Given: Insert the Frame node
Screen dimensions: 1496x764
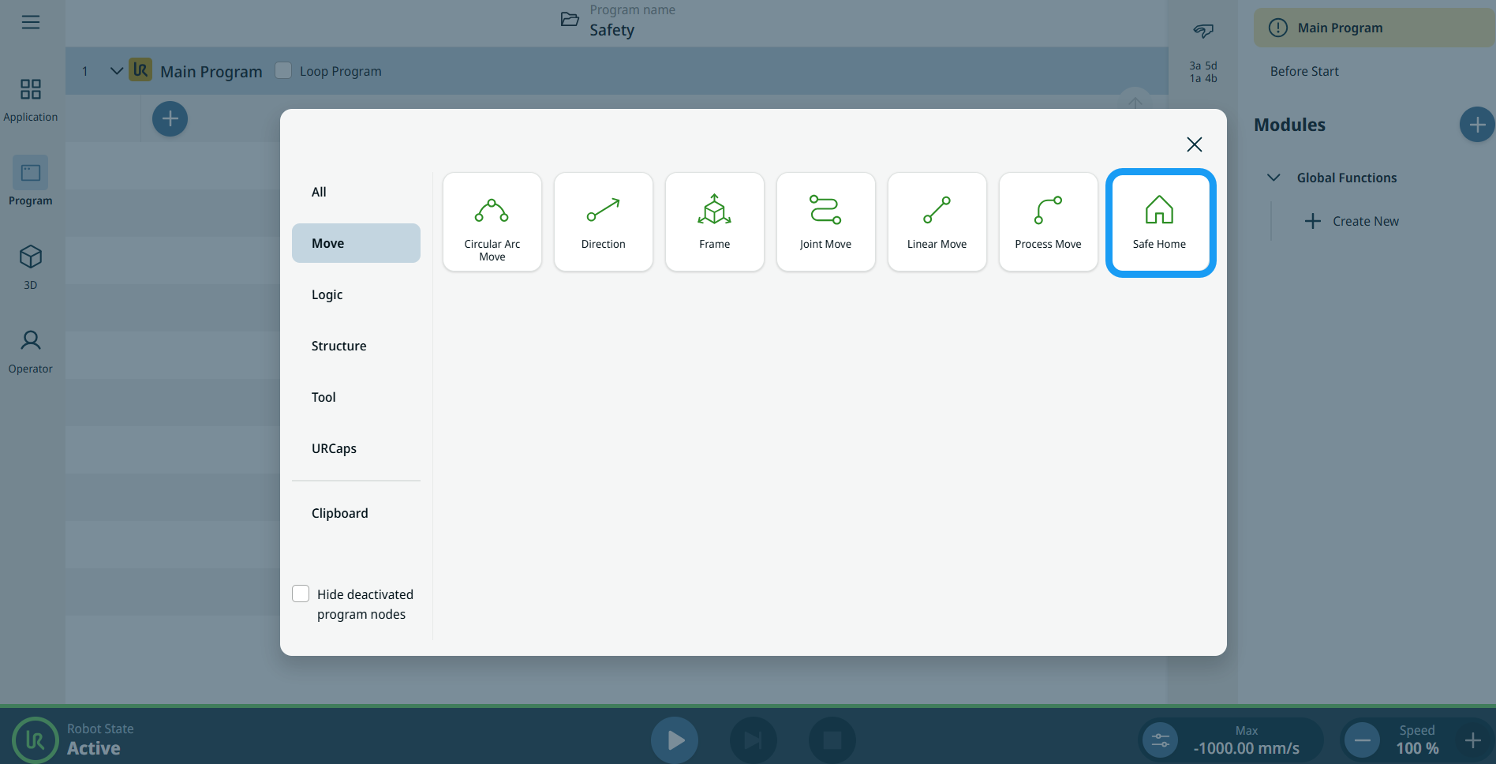Looking at the screenshot, I should click(714, 222).
